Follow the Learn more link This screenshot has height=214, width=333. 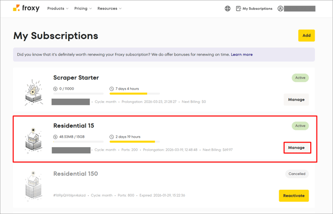pyautogui.click(x=242, y=54)
